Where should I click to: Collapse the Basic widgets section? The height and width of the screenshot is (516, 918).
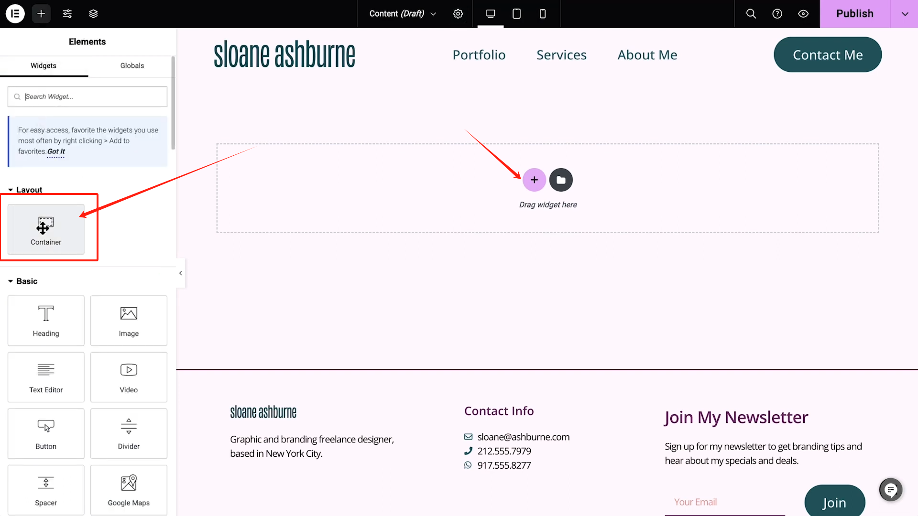[x=22, y=281]
